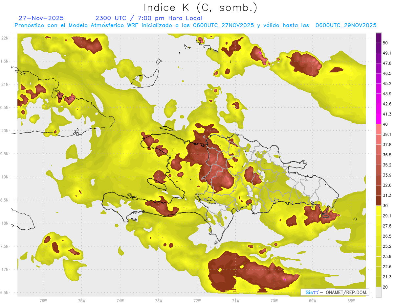
Task: Click colorbar label '29.1'
Action: click(x=387, y=216)
